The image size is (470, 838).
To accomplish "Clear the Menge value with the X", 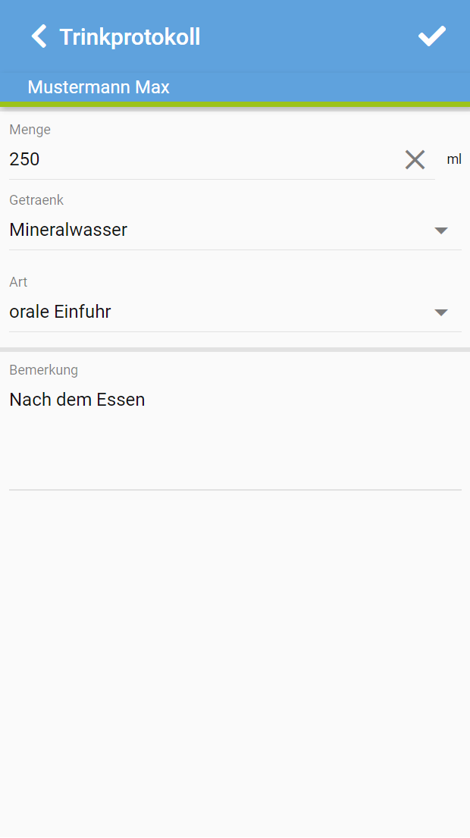I will (x=415, y=159).
